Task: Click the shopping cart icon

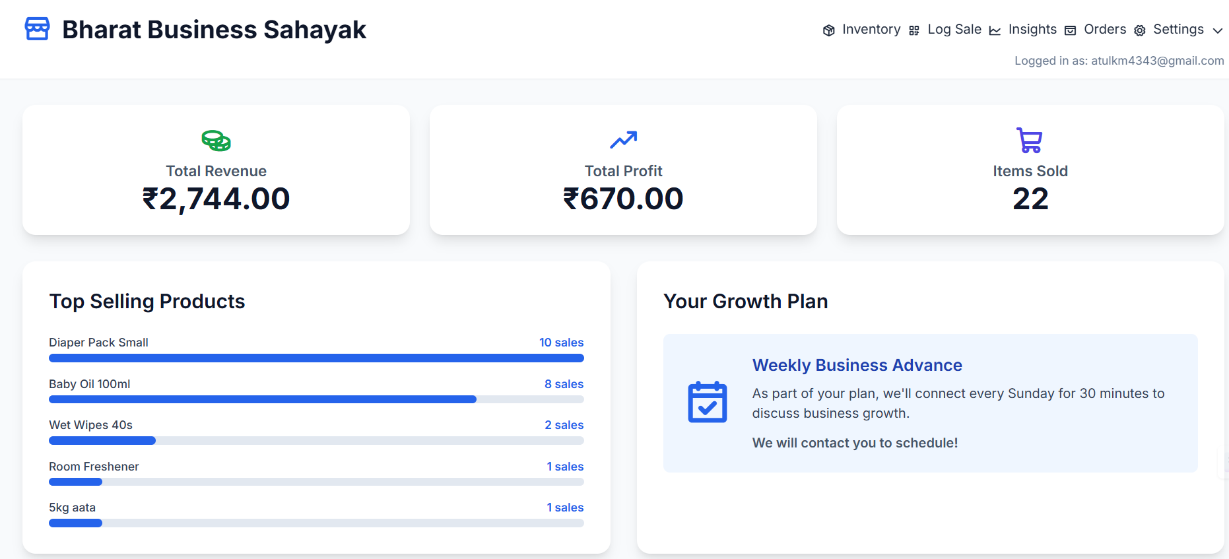Action: pyautogui.click(x=1030, y=140)
